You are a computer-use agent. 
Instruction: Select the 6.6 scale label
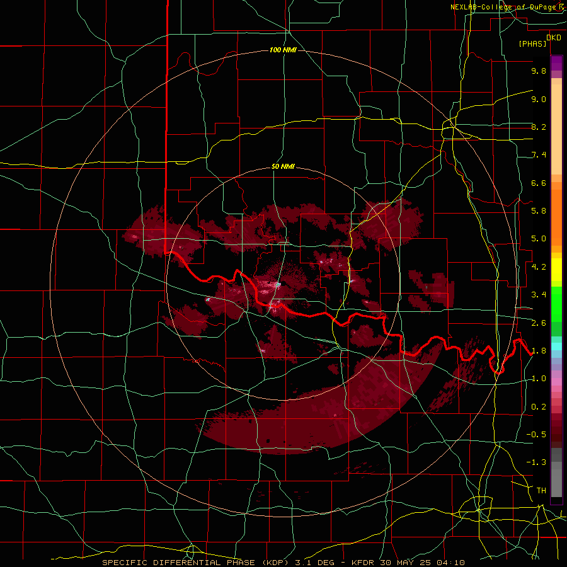coord(539,183)
